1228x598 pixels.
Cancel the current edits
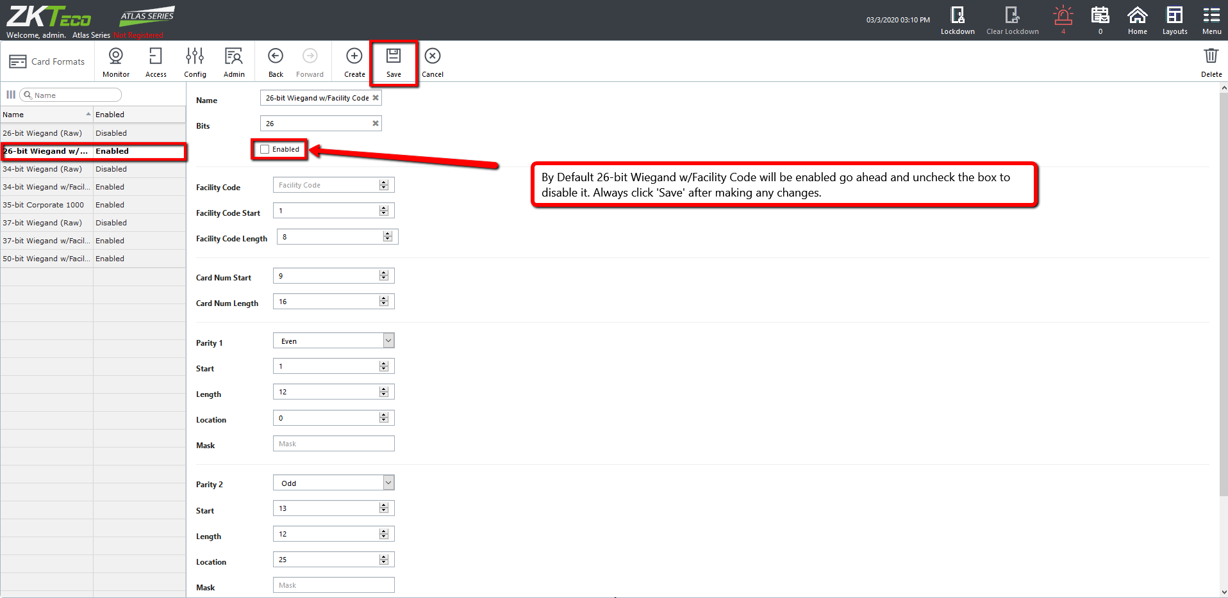(x=433, y=62)
